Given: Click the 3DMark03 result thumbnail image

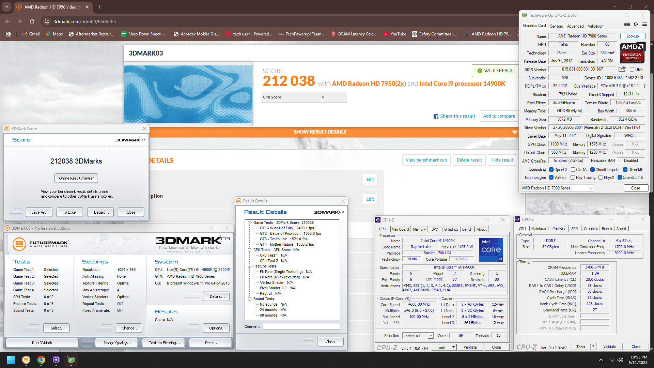Looking at the screenshot, I should [188, 94].
